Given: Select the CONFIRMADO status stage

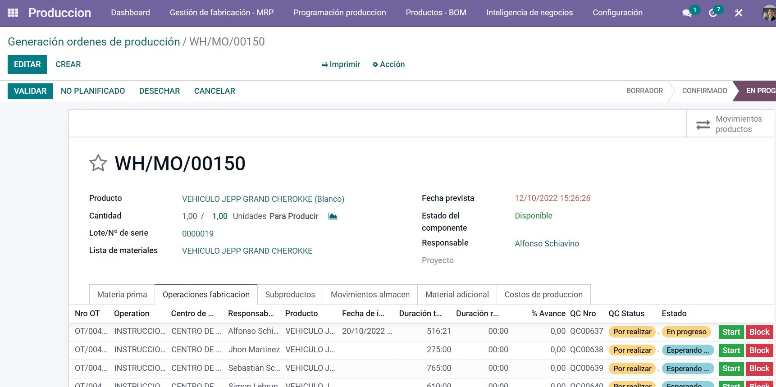Looking at the screenshot, I should pos(704,91).
